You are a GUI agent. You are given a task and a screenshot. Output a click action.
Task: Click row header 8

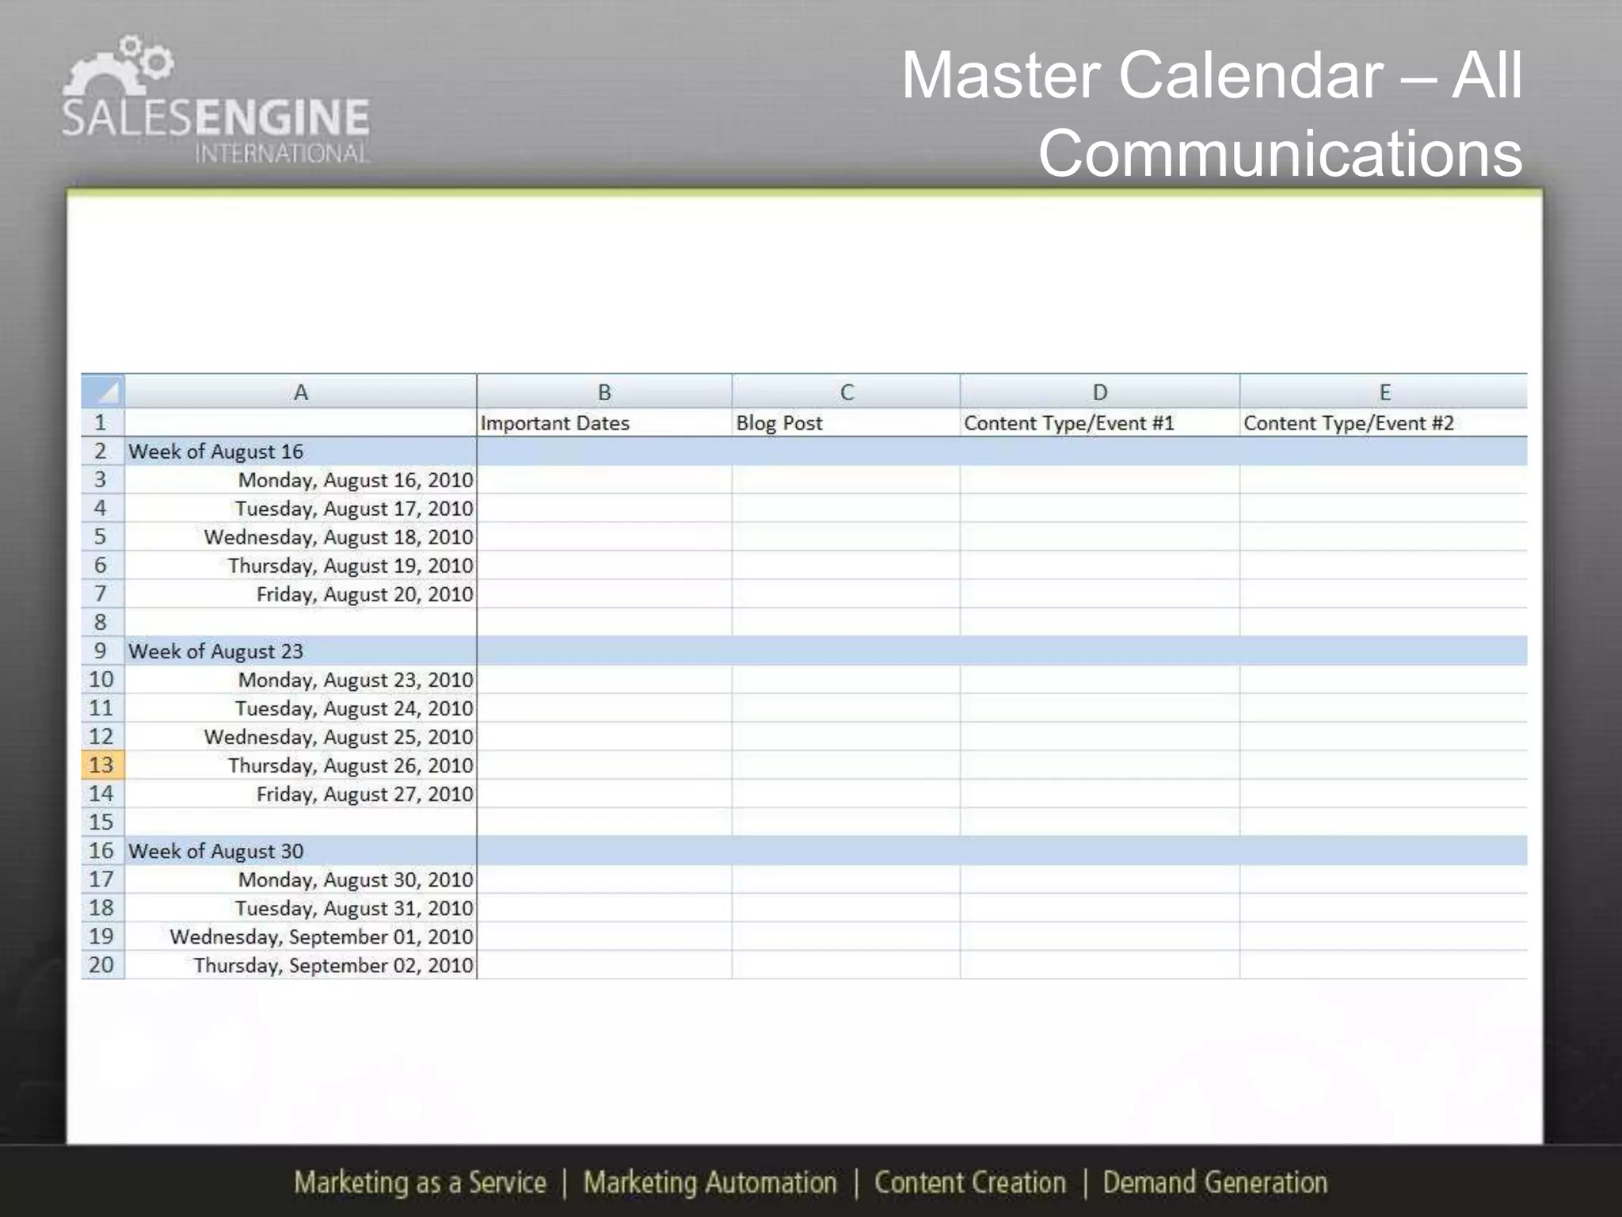click(103, 622)
